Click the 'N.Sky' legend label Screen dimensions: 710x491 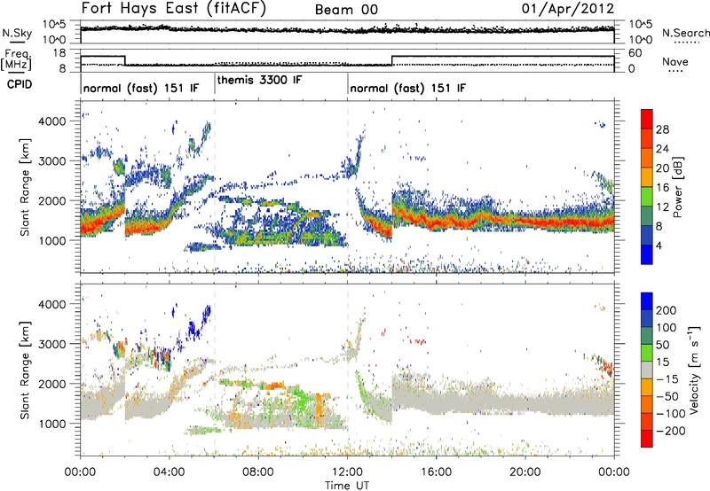tap(17, 33)
